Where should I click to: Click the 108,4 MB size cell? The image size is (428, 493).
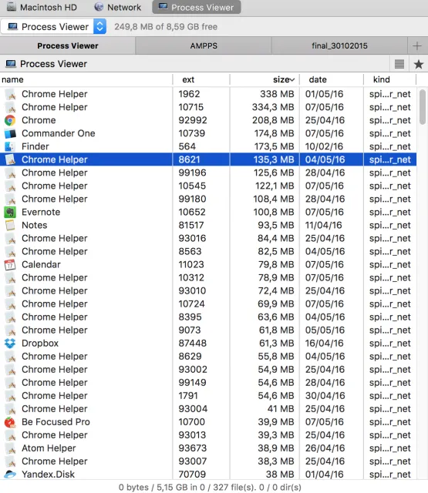(x=274, y=199)
